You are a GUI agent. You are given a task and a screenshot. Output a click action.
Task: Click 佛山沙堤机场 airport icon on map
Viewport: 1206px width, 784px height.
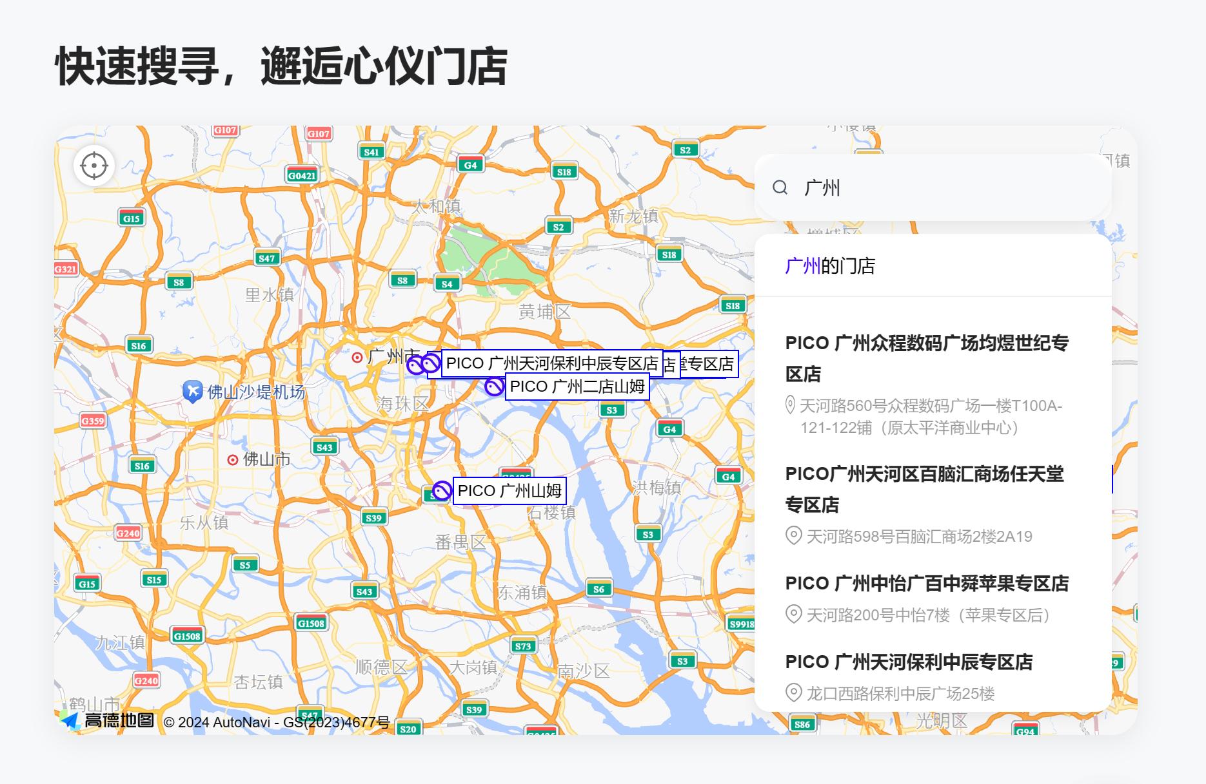coord(192,391)
